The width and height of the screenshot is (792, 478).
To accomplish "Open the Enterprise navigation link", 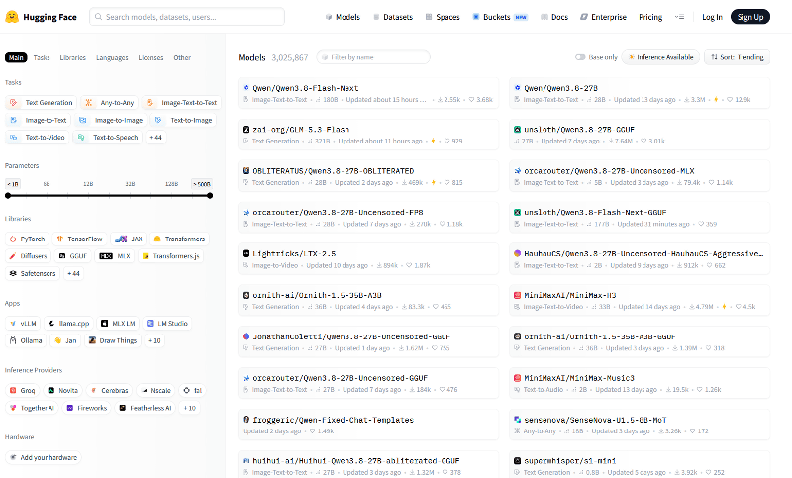I will [x=603, y=17].
